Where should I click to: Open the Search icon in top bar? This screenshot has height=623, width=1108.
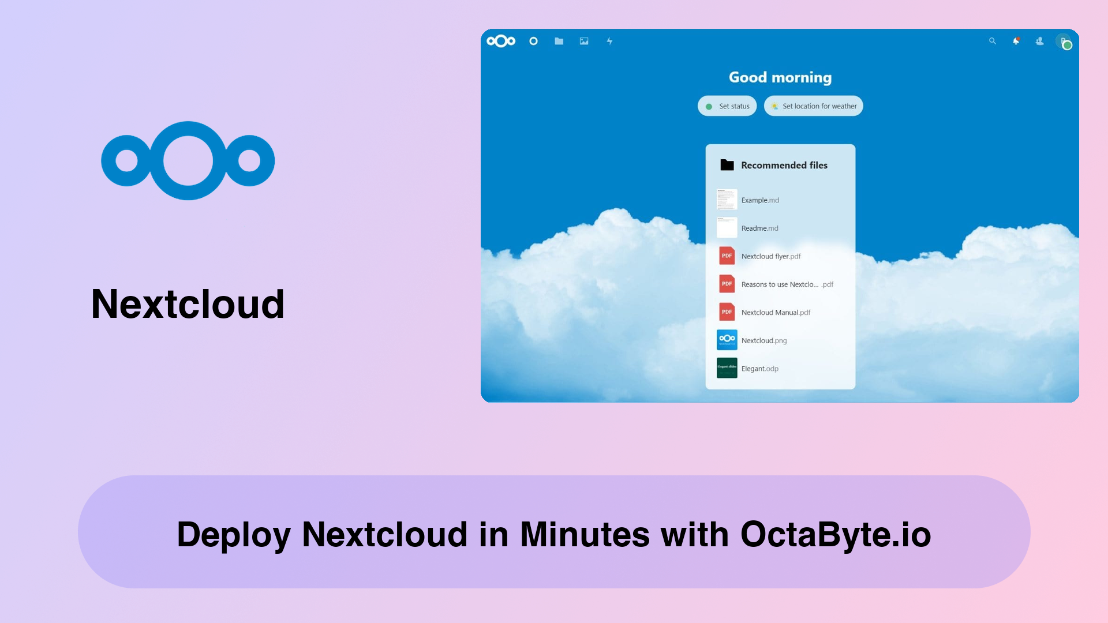991,41
